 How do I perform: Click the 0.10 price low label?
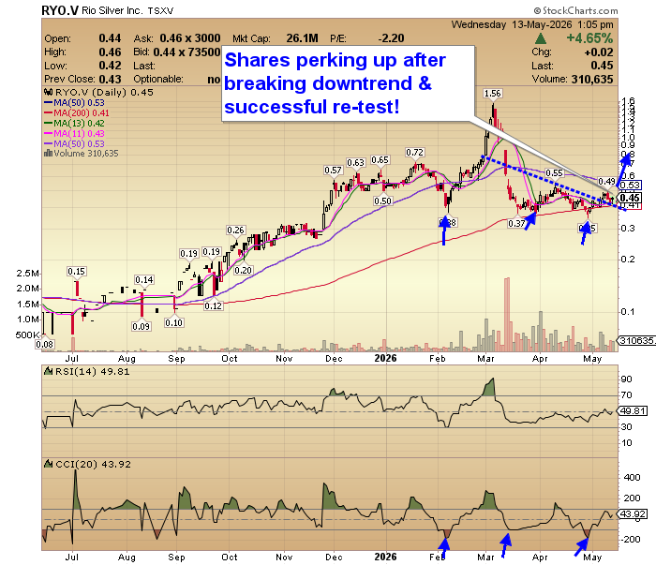tap(174, 323)
